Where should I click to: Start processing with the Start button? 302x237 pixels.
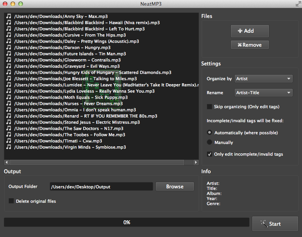point(275,224)
